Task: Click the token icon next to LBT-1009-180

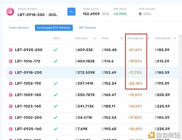Action: [11, 95]
